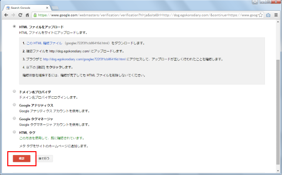282x175 pixels.
Task: Open the googlec722f3f1cb86416d.html verification URL link
Action: pyautogui.click(x=84, y=59)
